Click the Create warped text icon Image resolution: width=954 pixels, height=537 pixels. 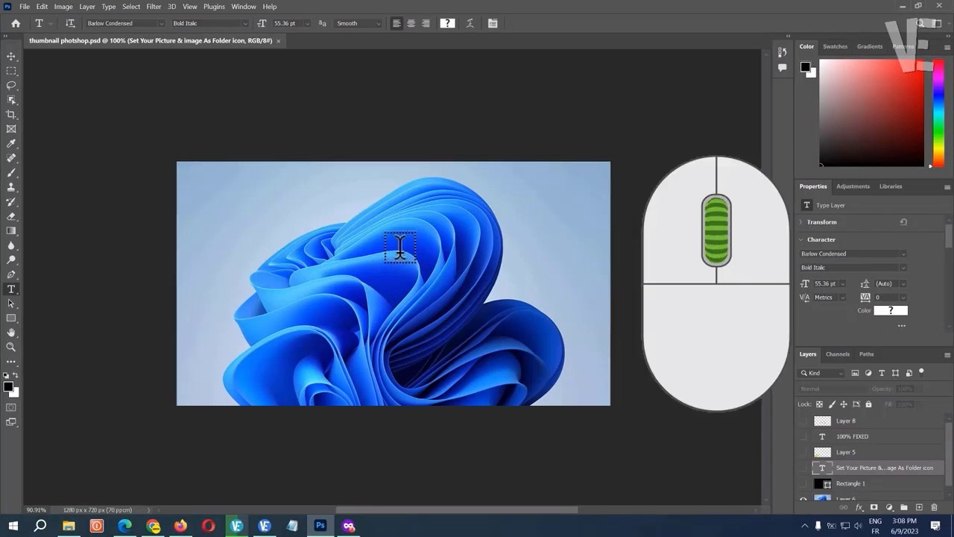point(470,23)
